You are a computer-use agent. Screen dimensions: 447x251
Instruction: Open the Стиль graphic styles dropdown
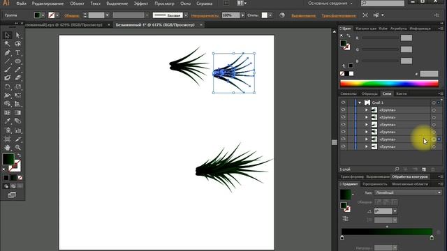[x=270, y=15]
